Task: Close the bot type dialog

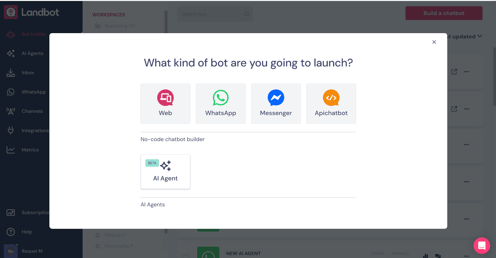Action: click(434, 42)
